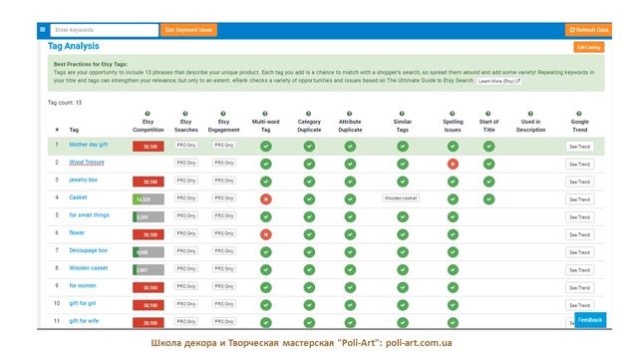Click green Spelling Issues check for Wooden casket

(x=453, y=269)
